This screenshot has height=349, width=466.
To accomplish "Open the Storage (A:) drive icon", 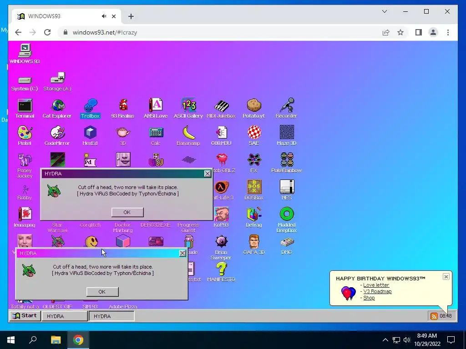I will (57, 82).
